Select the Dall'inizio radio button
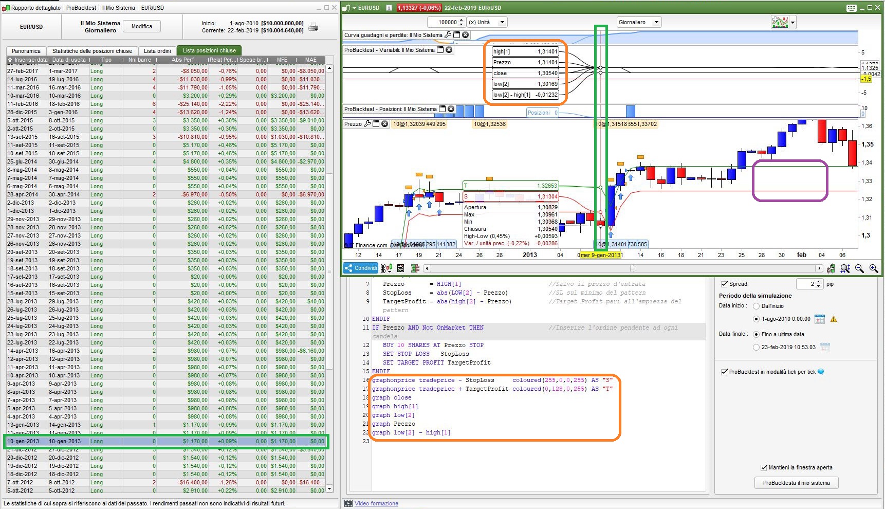885x509 pixels. click(756, 306)
